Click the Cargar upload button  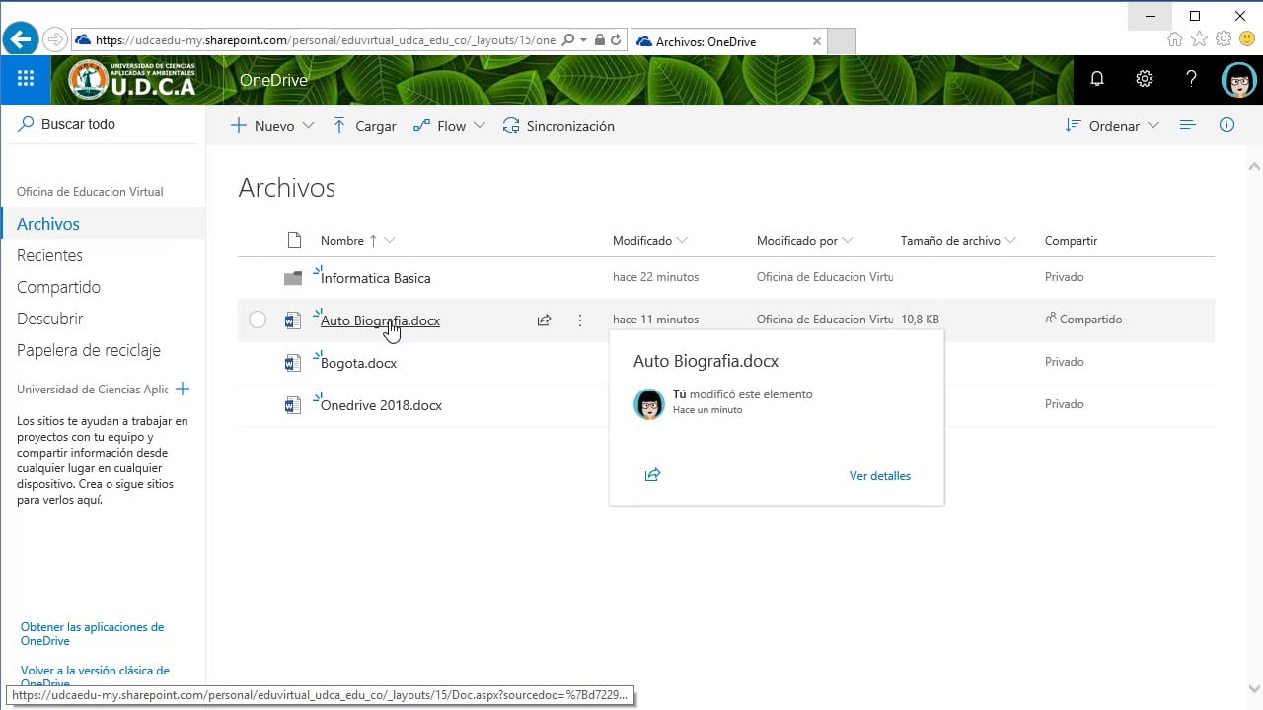pos(364,126)
